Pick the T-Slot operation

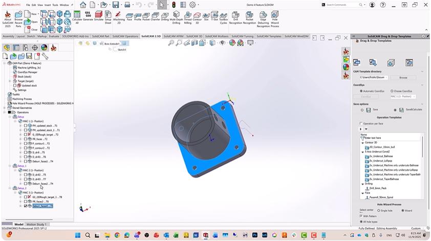pos(214,17)
